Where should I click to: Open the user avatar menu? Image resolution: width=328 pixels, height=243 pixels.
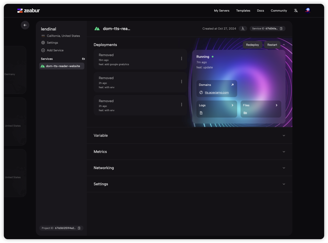(307, 11)
